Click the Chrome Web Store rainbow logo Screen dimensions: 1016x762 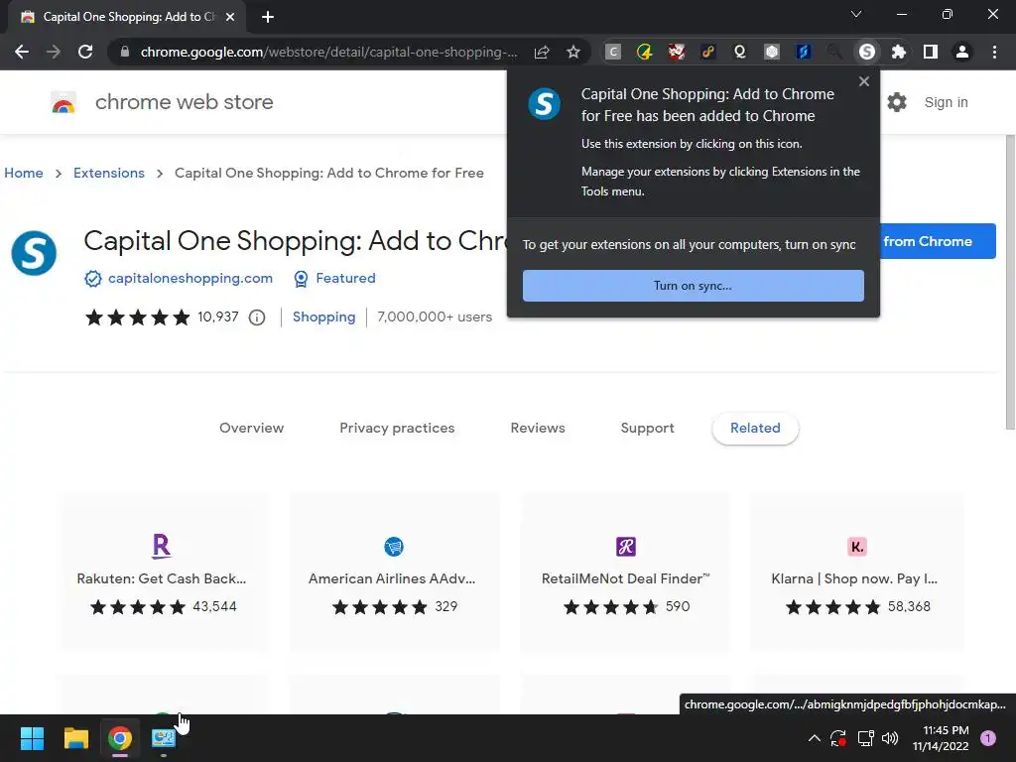63,102
